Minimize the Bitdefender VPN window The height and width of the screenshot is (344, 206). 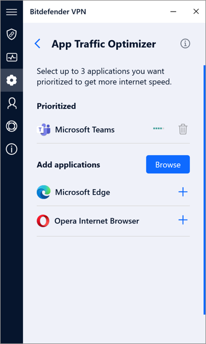pyautogui.click(x=173, y=11)
